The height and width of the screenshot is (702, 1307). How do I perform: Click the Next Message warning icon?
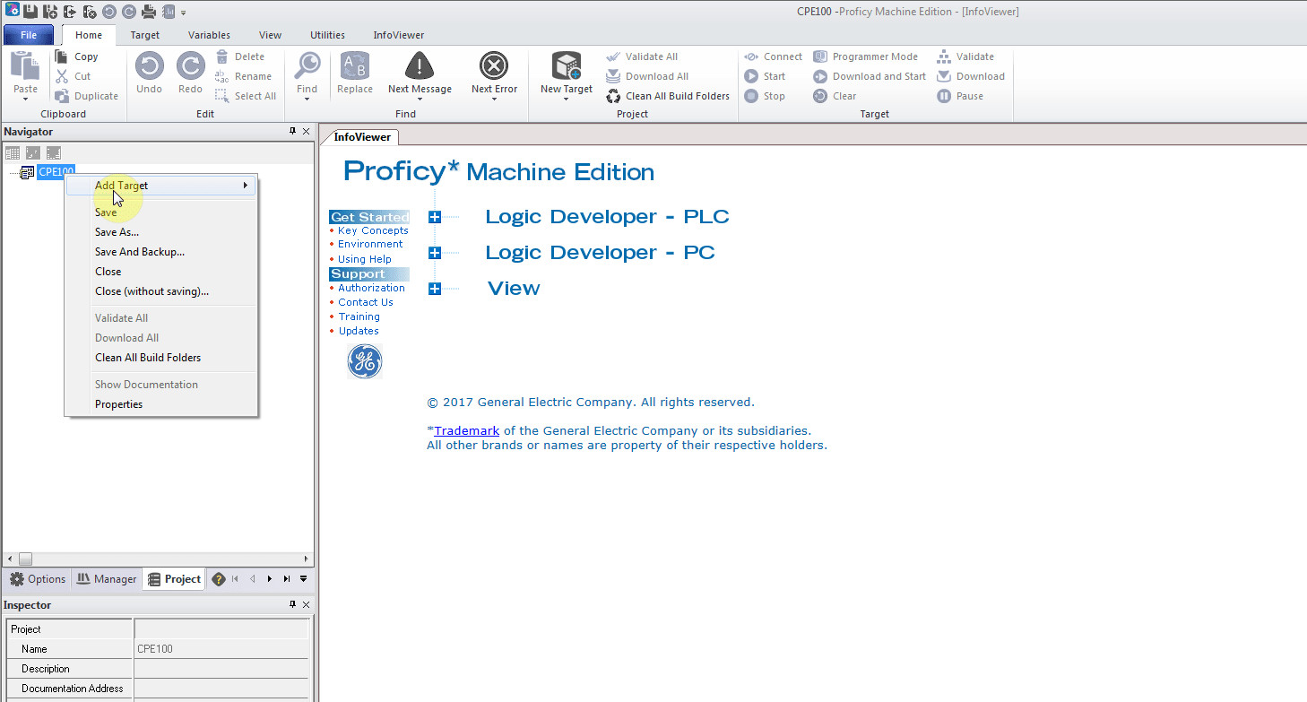pyautogui.click(x=420, y=65)
